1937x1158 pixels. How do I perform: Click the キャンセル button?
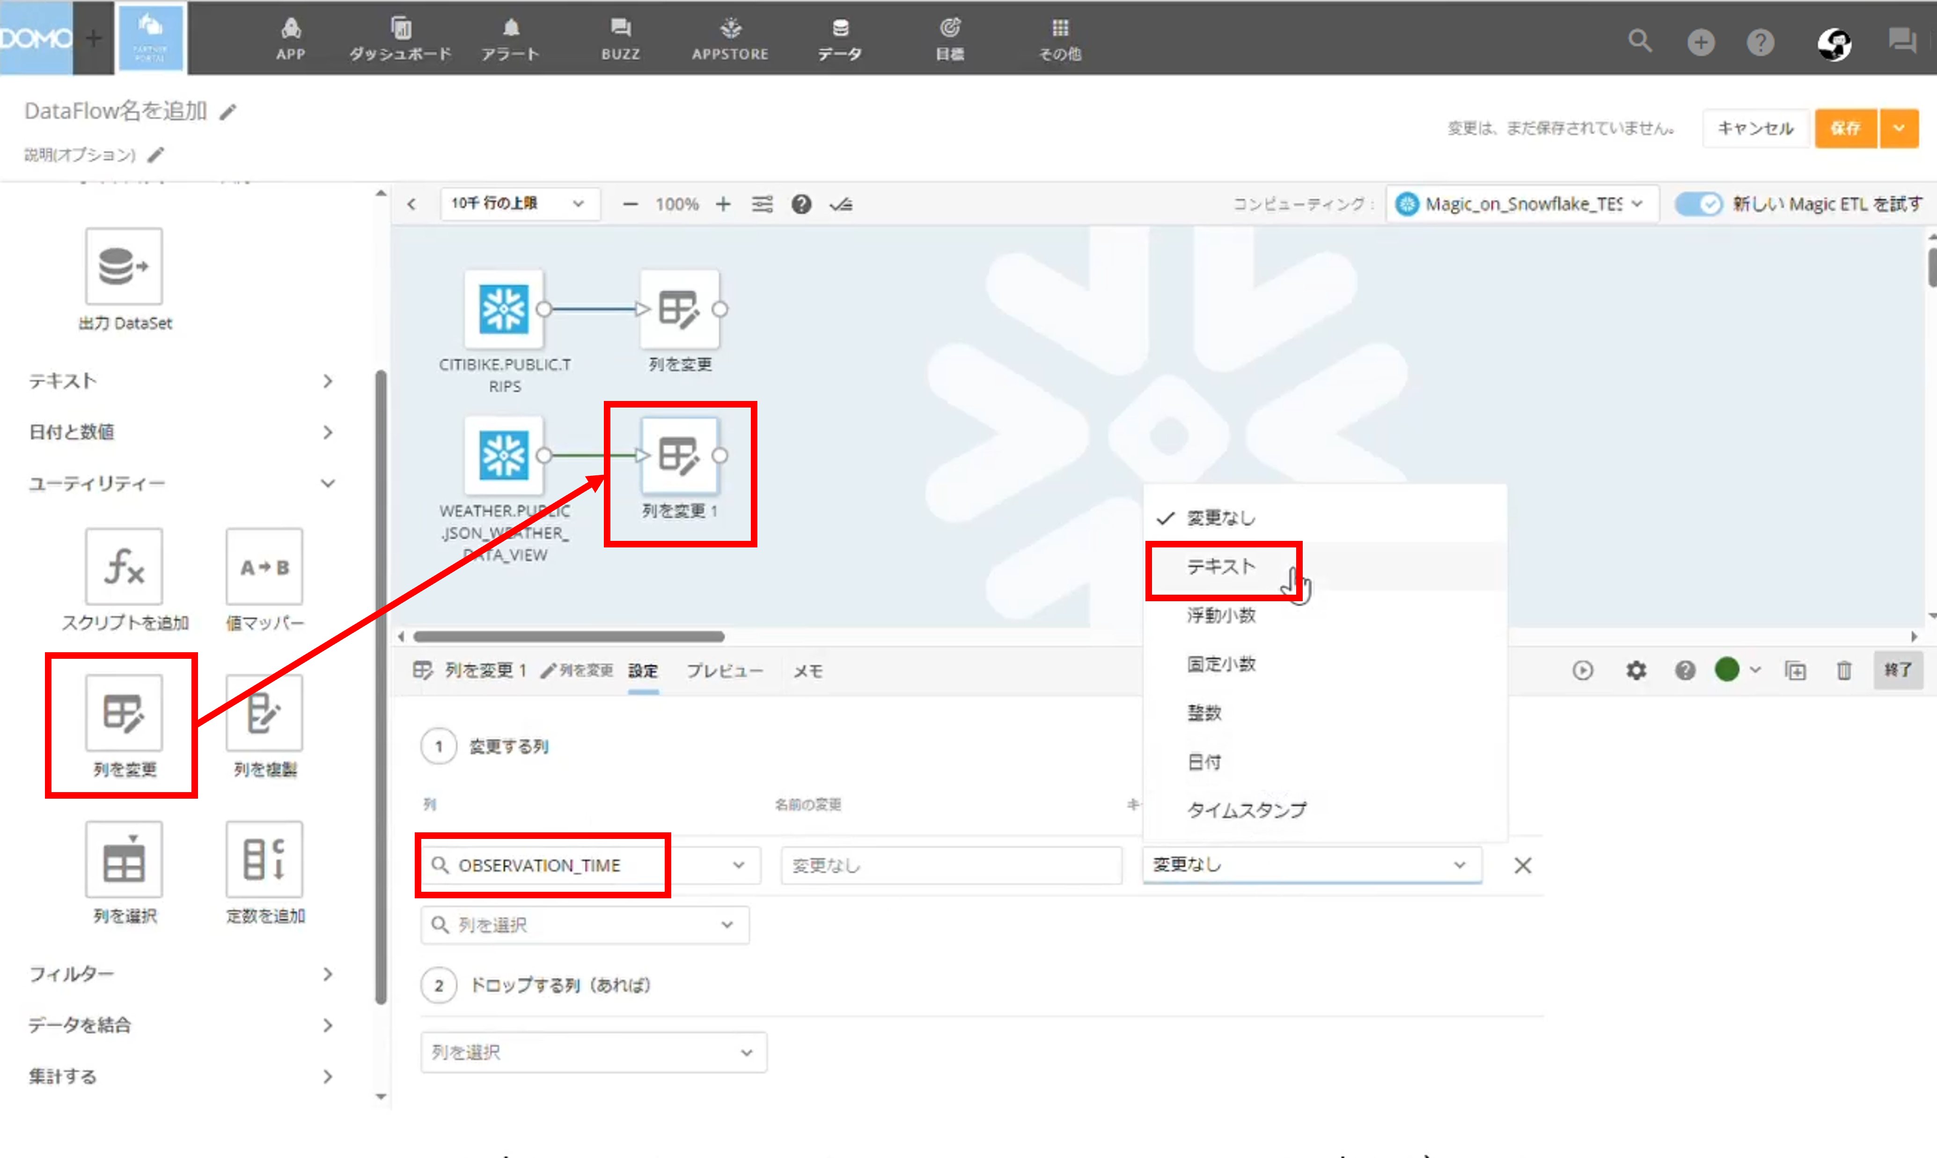tap(1756, 128)
